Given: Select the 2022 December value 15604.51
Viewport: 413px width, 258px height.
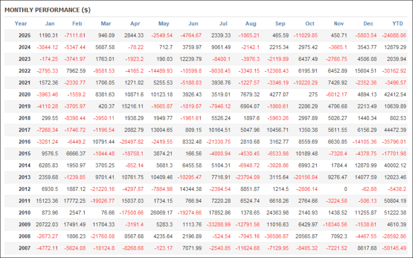Looking at the screenshot, I should [x=365, y=71].
